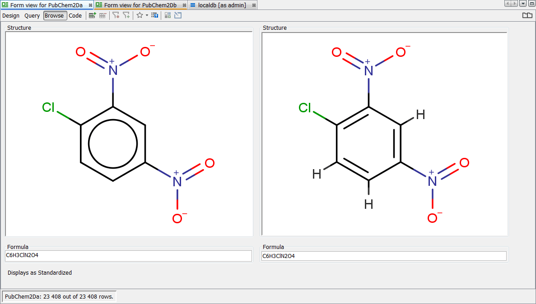Image resolution: width=536 pixels, height=304 pixels.
Task: Click the diagonal arrow fit icon
Action: pos(178,15)
